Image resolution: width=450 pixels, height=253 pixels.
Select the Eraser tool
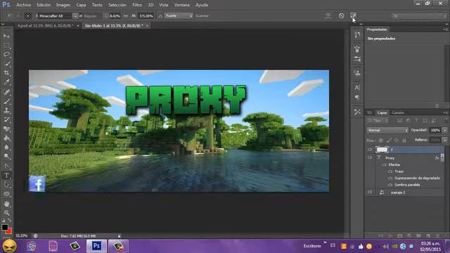6,129
